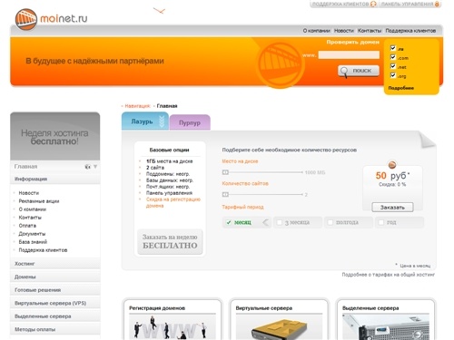
Task: Click the magnifier icon on поиск button
Action: pos(344,72)
